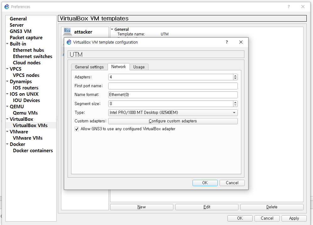
Task: Select GNS3 VM in the preferences tree
Action: click(x=20, y=31)
